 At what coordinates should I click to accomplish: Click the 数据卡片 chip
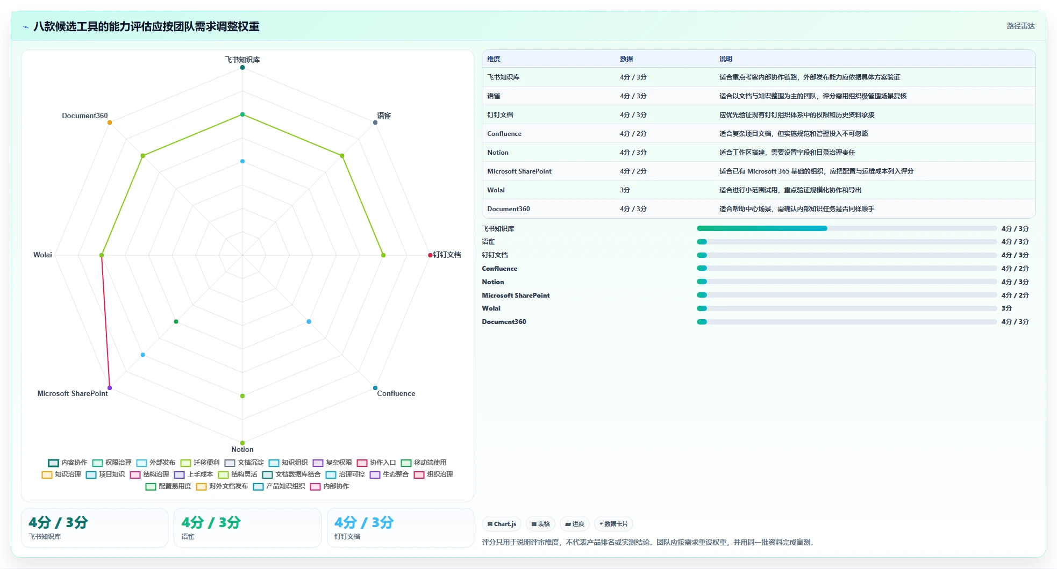pos(613,524)
